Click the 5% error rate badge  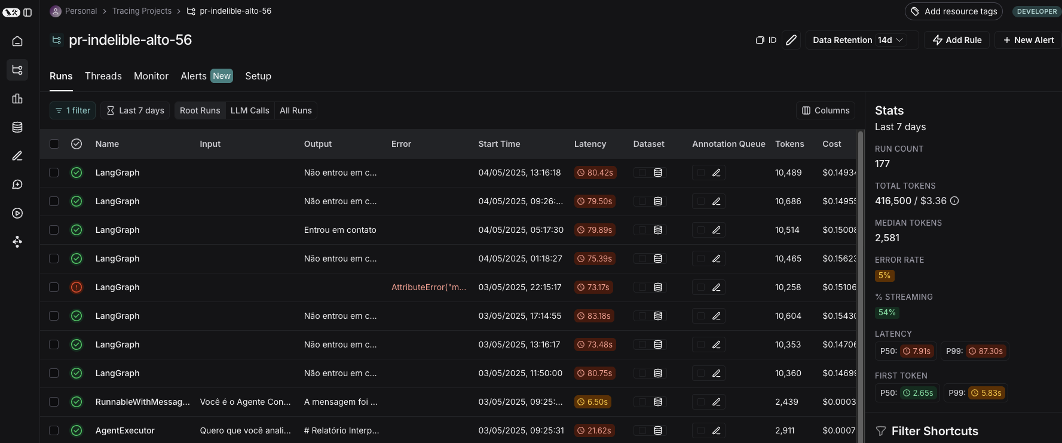coord(885,275)
